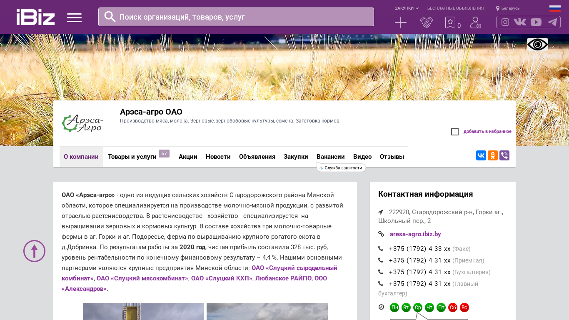Open the Telegram channel icon
Screen dimensions: 569x320
tap(552, 22)
